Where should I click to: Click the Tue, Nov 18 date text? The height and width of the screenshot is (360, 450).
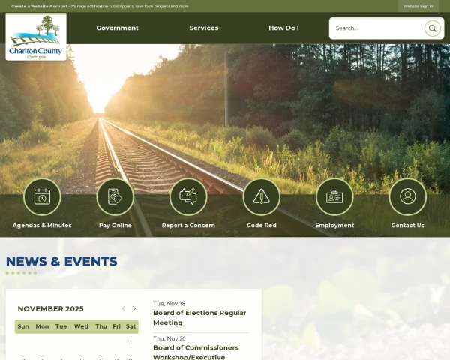click(169, 304)
